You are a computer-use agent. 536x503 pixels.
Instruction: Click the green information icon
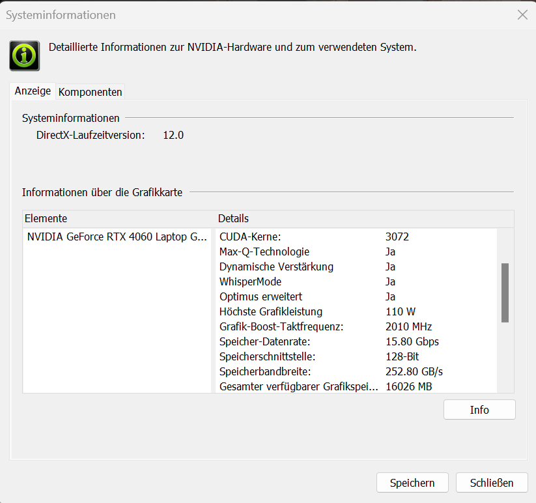click(24, 56)
